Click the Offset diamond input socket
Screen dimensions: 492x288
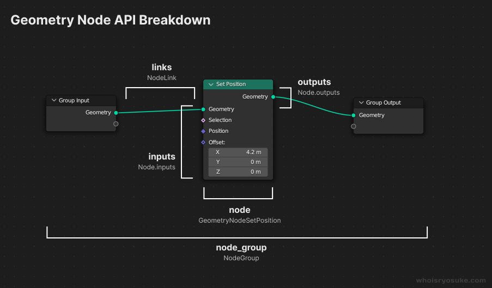click(203, 142)
